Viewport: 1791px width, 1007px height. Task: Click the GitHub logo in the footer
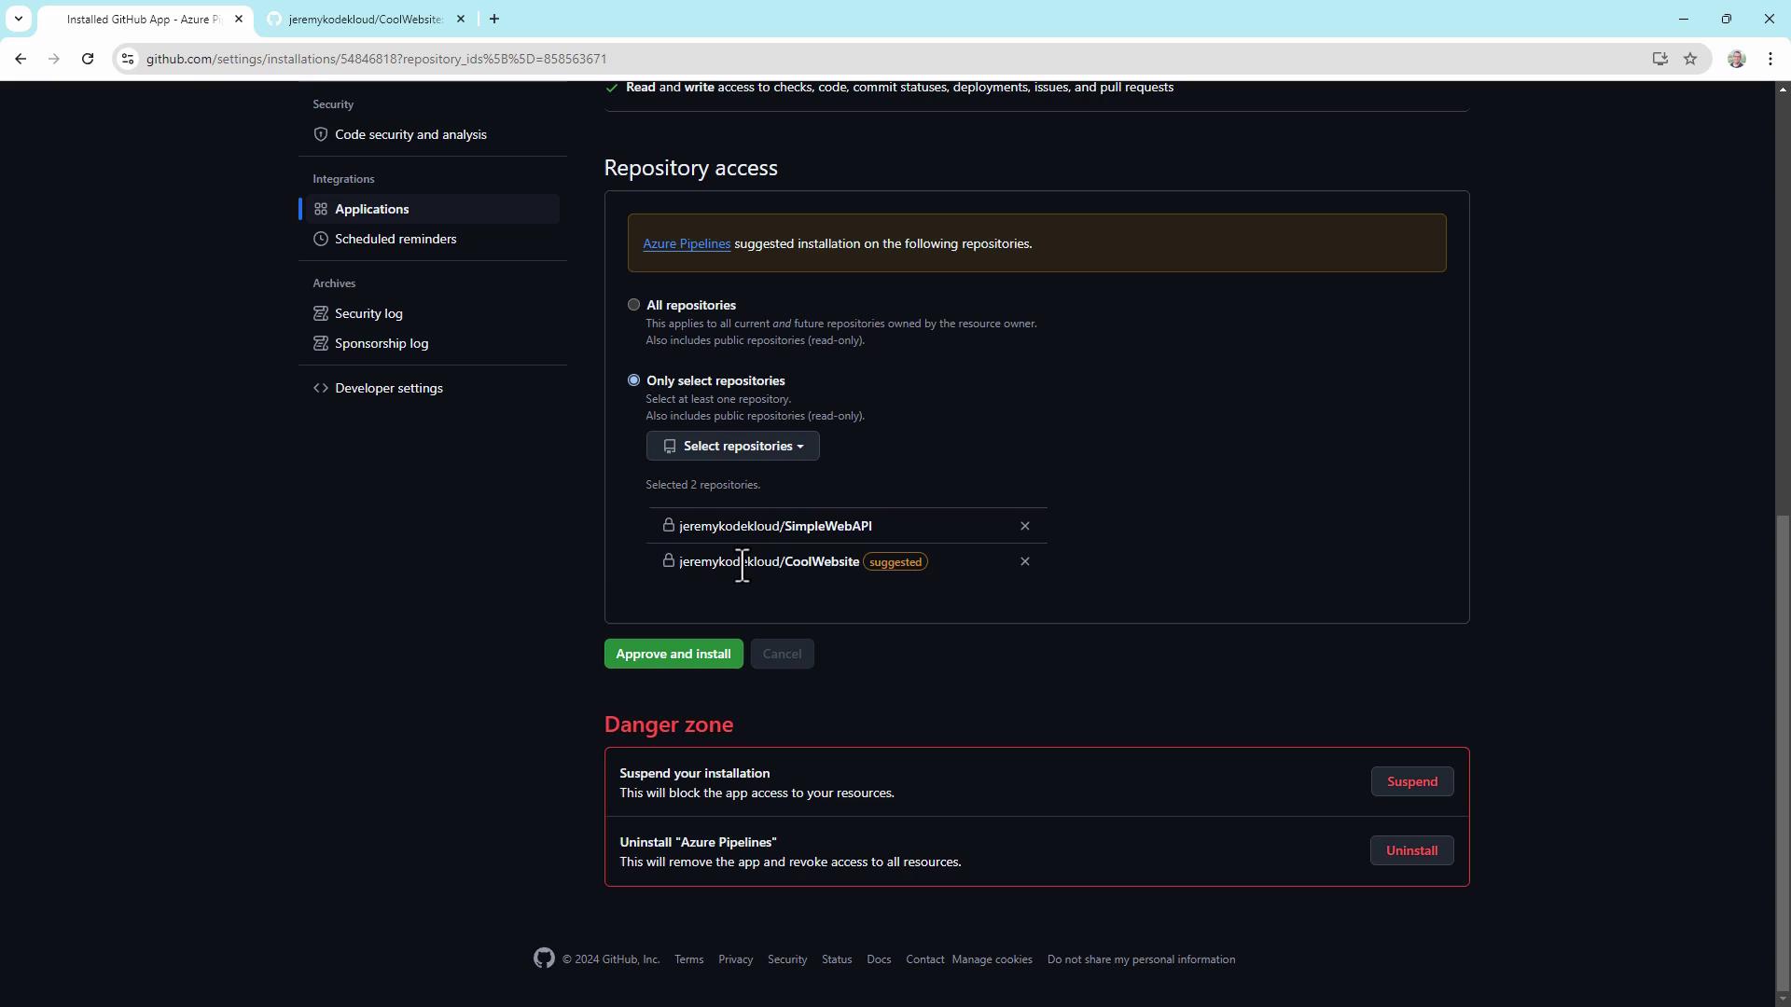pos(544,959)
